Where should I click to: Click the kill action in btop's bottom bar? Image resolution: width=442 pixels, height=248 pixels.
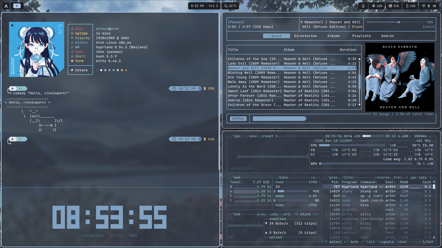(x=370, y=242)
